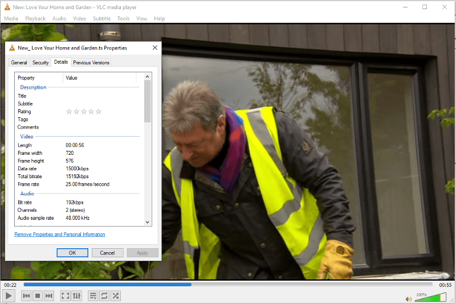Click the VLC cone icon in title bar
Screen dimensions: 456x304
[7, 7]
